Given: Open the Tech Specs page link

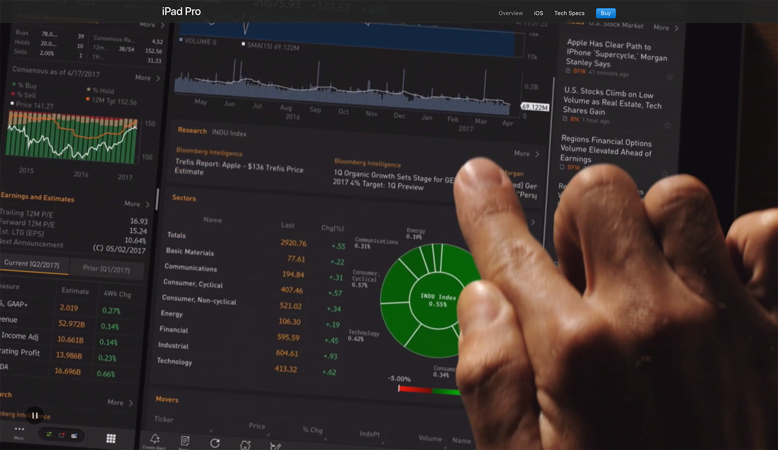Looking at the screenshot, I should (x=569, y=13).
